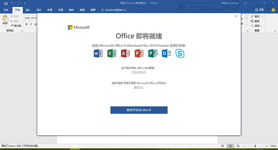This screenshot has height=150, width=278.
Task: Switch to Web Layout view icon
Action: point(238,146)
